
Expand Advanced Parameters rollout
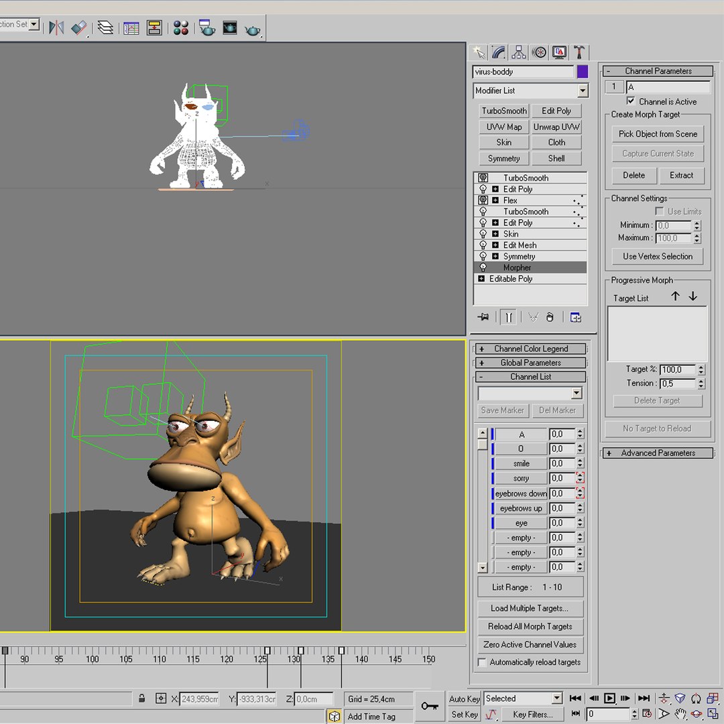click(x=658, y=453)
